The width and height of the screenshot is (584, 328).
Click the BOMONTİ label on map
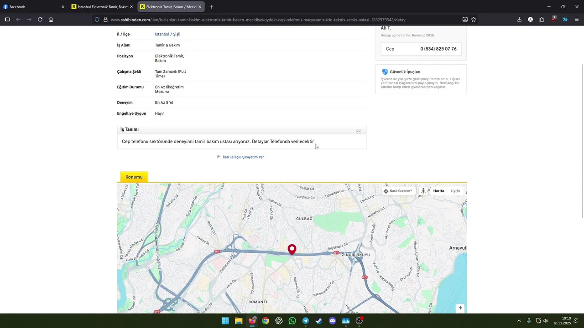(258, 302)
